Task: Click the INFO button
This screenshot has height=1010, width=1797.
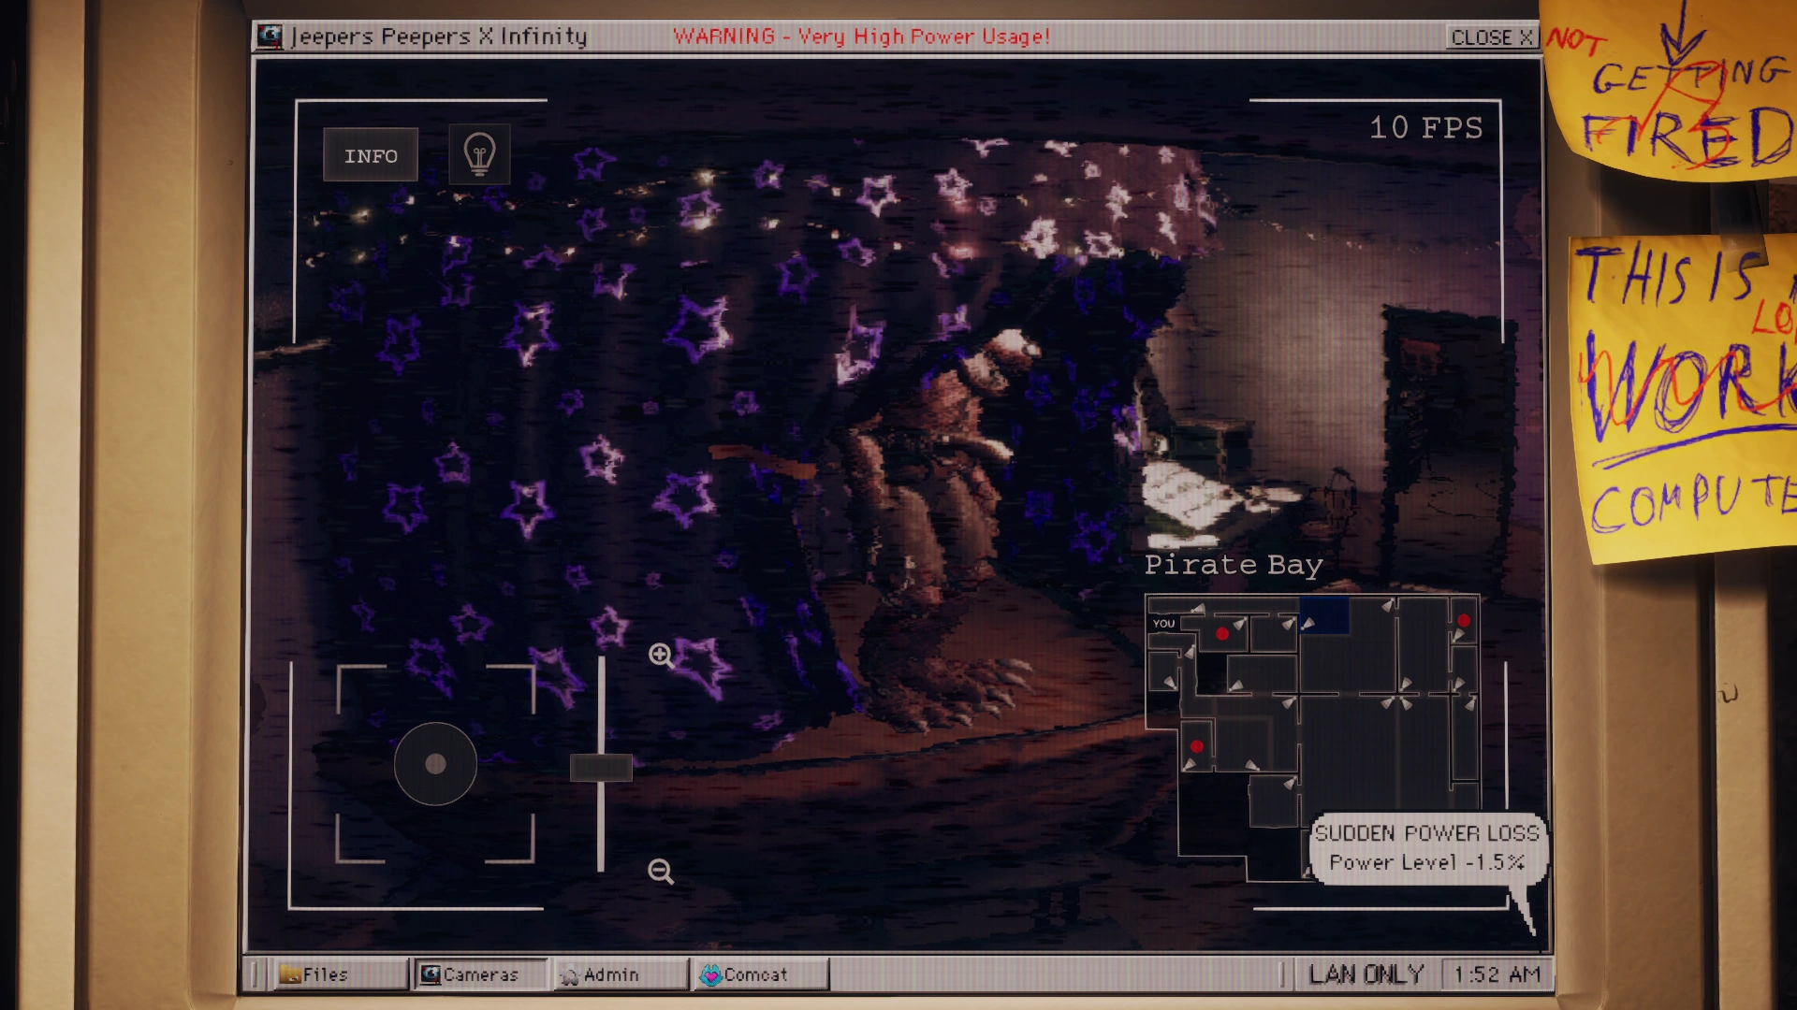Action: (x=371, y=155)
